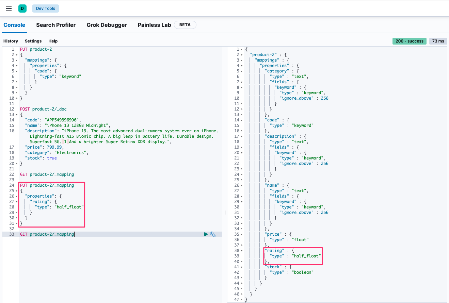Open the hamburger navigation menu
The width and height of the screenshot is (449, 303).
(9, 9)
